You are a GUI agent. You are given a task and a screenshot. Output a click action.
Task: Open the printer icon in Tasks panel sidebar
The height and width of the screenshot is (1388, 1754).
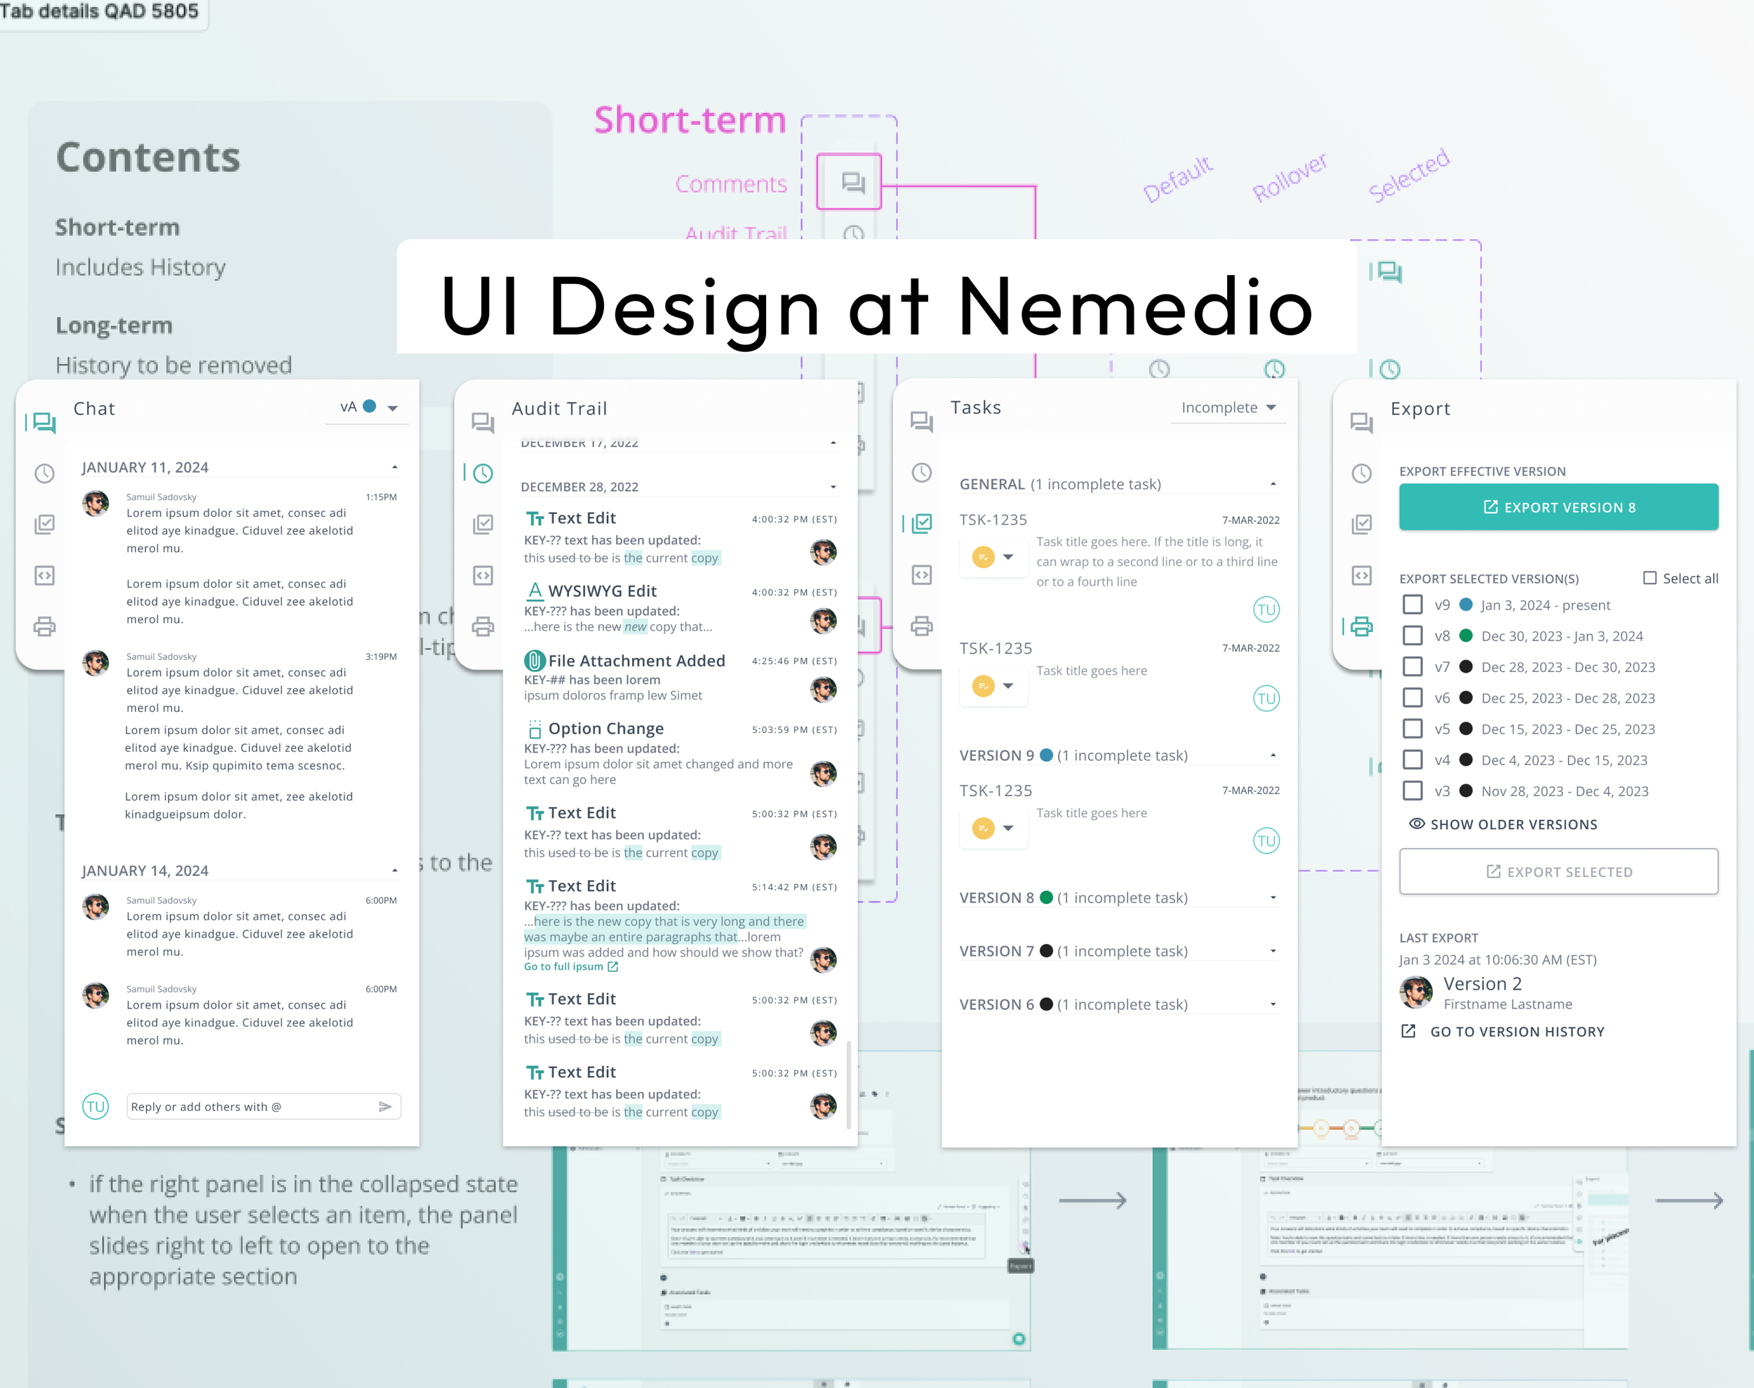[x=922, y=626]
